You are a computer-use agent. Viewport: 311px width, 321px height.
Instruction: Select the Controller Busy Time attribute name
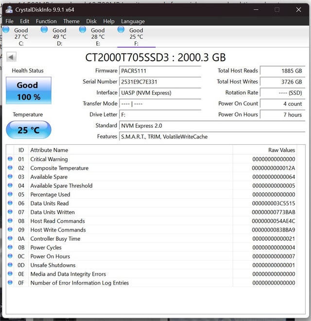point(55,239)
